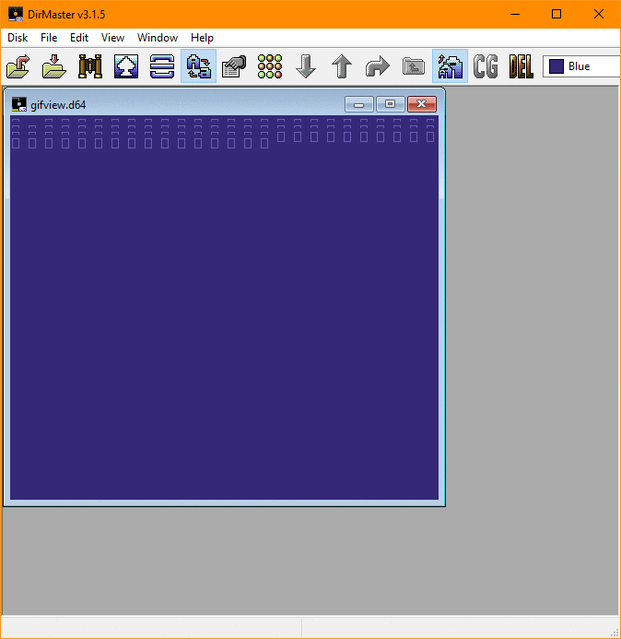The width and height of the screenshot is (621, 639).
Task: Click the gifview.d64 title text
Action: (58, 105)
